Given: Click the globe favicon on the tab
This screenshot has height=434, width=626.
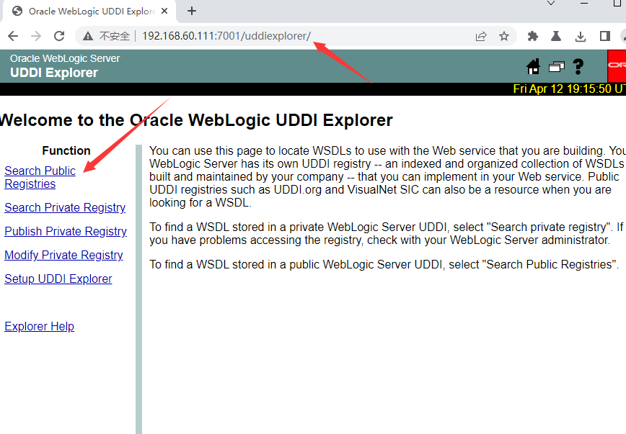Looking at the screenshot, I should pos(17,12).
